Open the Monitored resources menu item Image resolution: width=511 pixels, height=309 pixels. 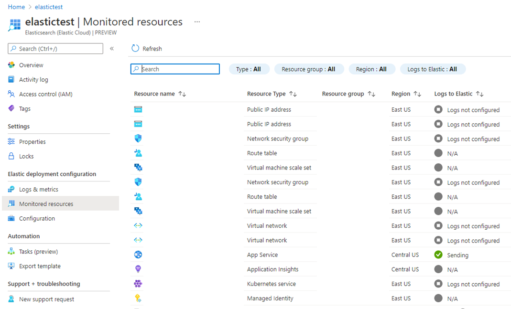(x=60, y=203)
